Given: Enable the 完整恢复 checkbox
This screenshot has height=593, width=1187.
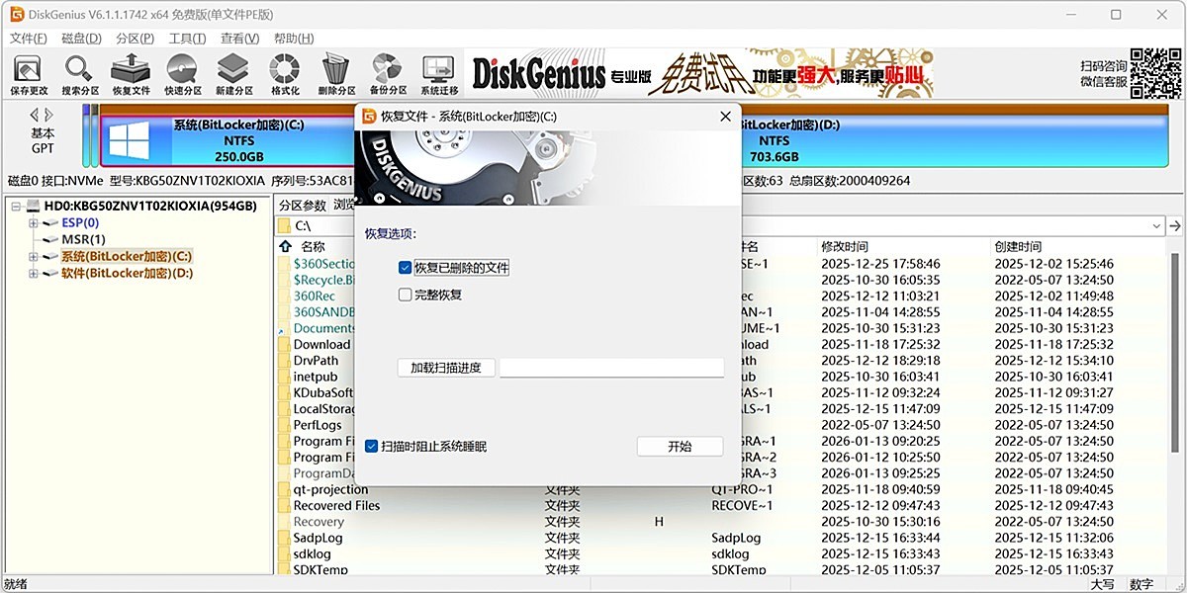Looking at the screenshot, I should 405,294.
